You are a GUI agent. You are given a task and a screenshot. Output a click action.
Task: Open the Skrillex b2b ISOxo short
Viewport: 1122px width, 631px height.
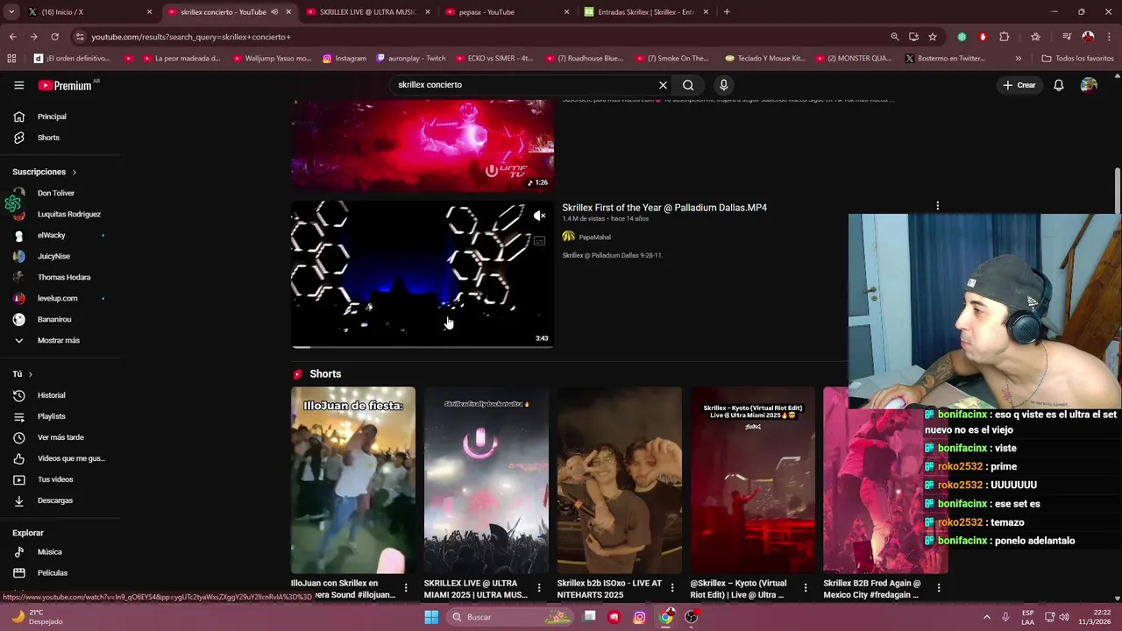pos(620,480)
